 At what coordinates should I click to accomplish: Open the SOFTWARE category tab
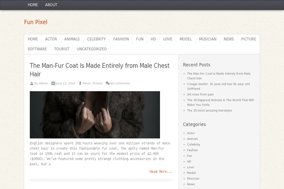click(x=37, y=49)
